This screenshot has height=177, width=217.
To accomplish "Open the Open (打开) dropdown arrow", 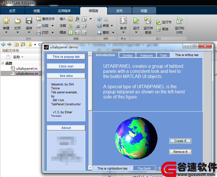I will point(18,32).
